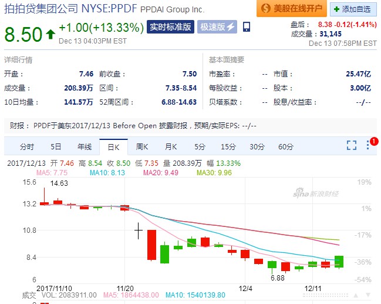This screenshot has height=304, width=381.
Task: Select the 实时标准版 version
Action: tap(170, 27)
